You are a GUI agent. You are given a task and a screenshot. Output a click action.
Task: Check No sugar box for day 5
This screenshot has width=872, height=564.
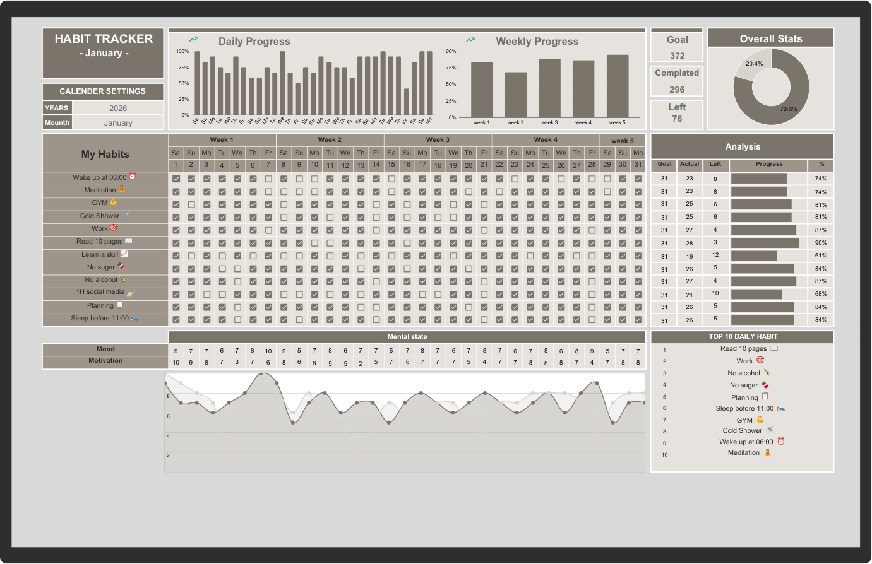(x=237, y=269)
